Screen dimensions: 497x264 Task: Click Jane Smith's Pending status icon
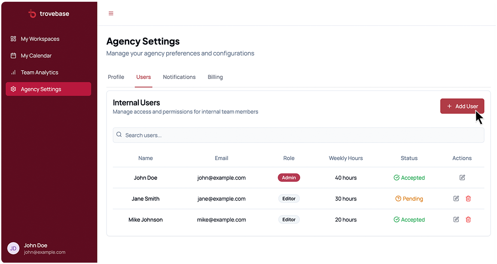point(399,199)
